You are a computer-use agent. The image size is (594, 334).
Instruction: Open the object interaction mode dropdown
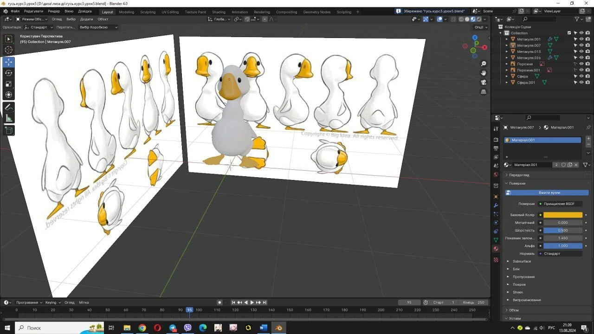(32, 19)
